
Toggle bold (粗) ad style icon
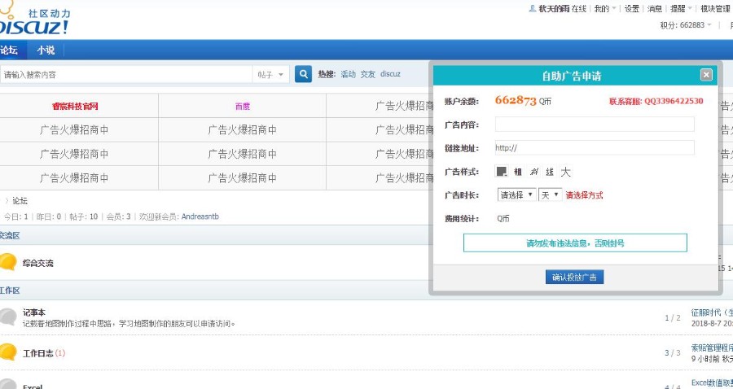pyautogui.click(x=517, y=172)
